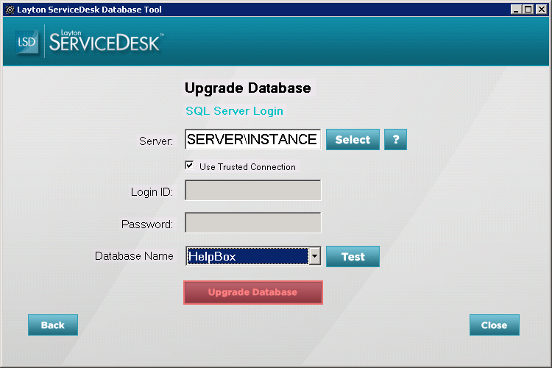Maximize the Database Tool window

click(528, 10)
